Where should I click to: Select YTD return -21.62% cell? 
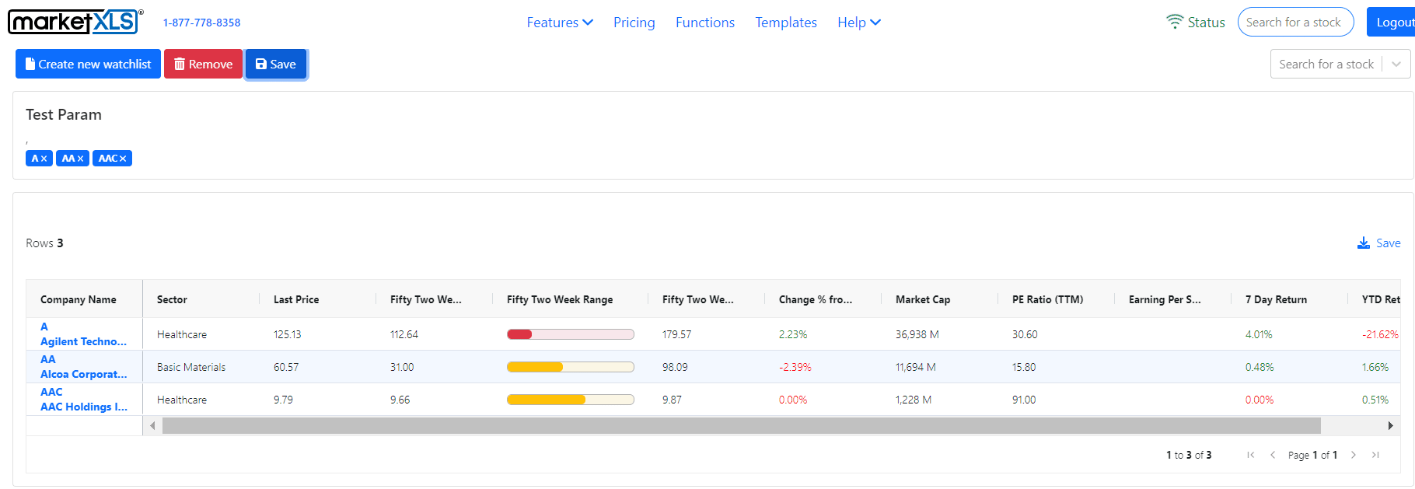tap(1380, 334)
